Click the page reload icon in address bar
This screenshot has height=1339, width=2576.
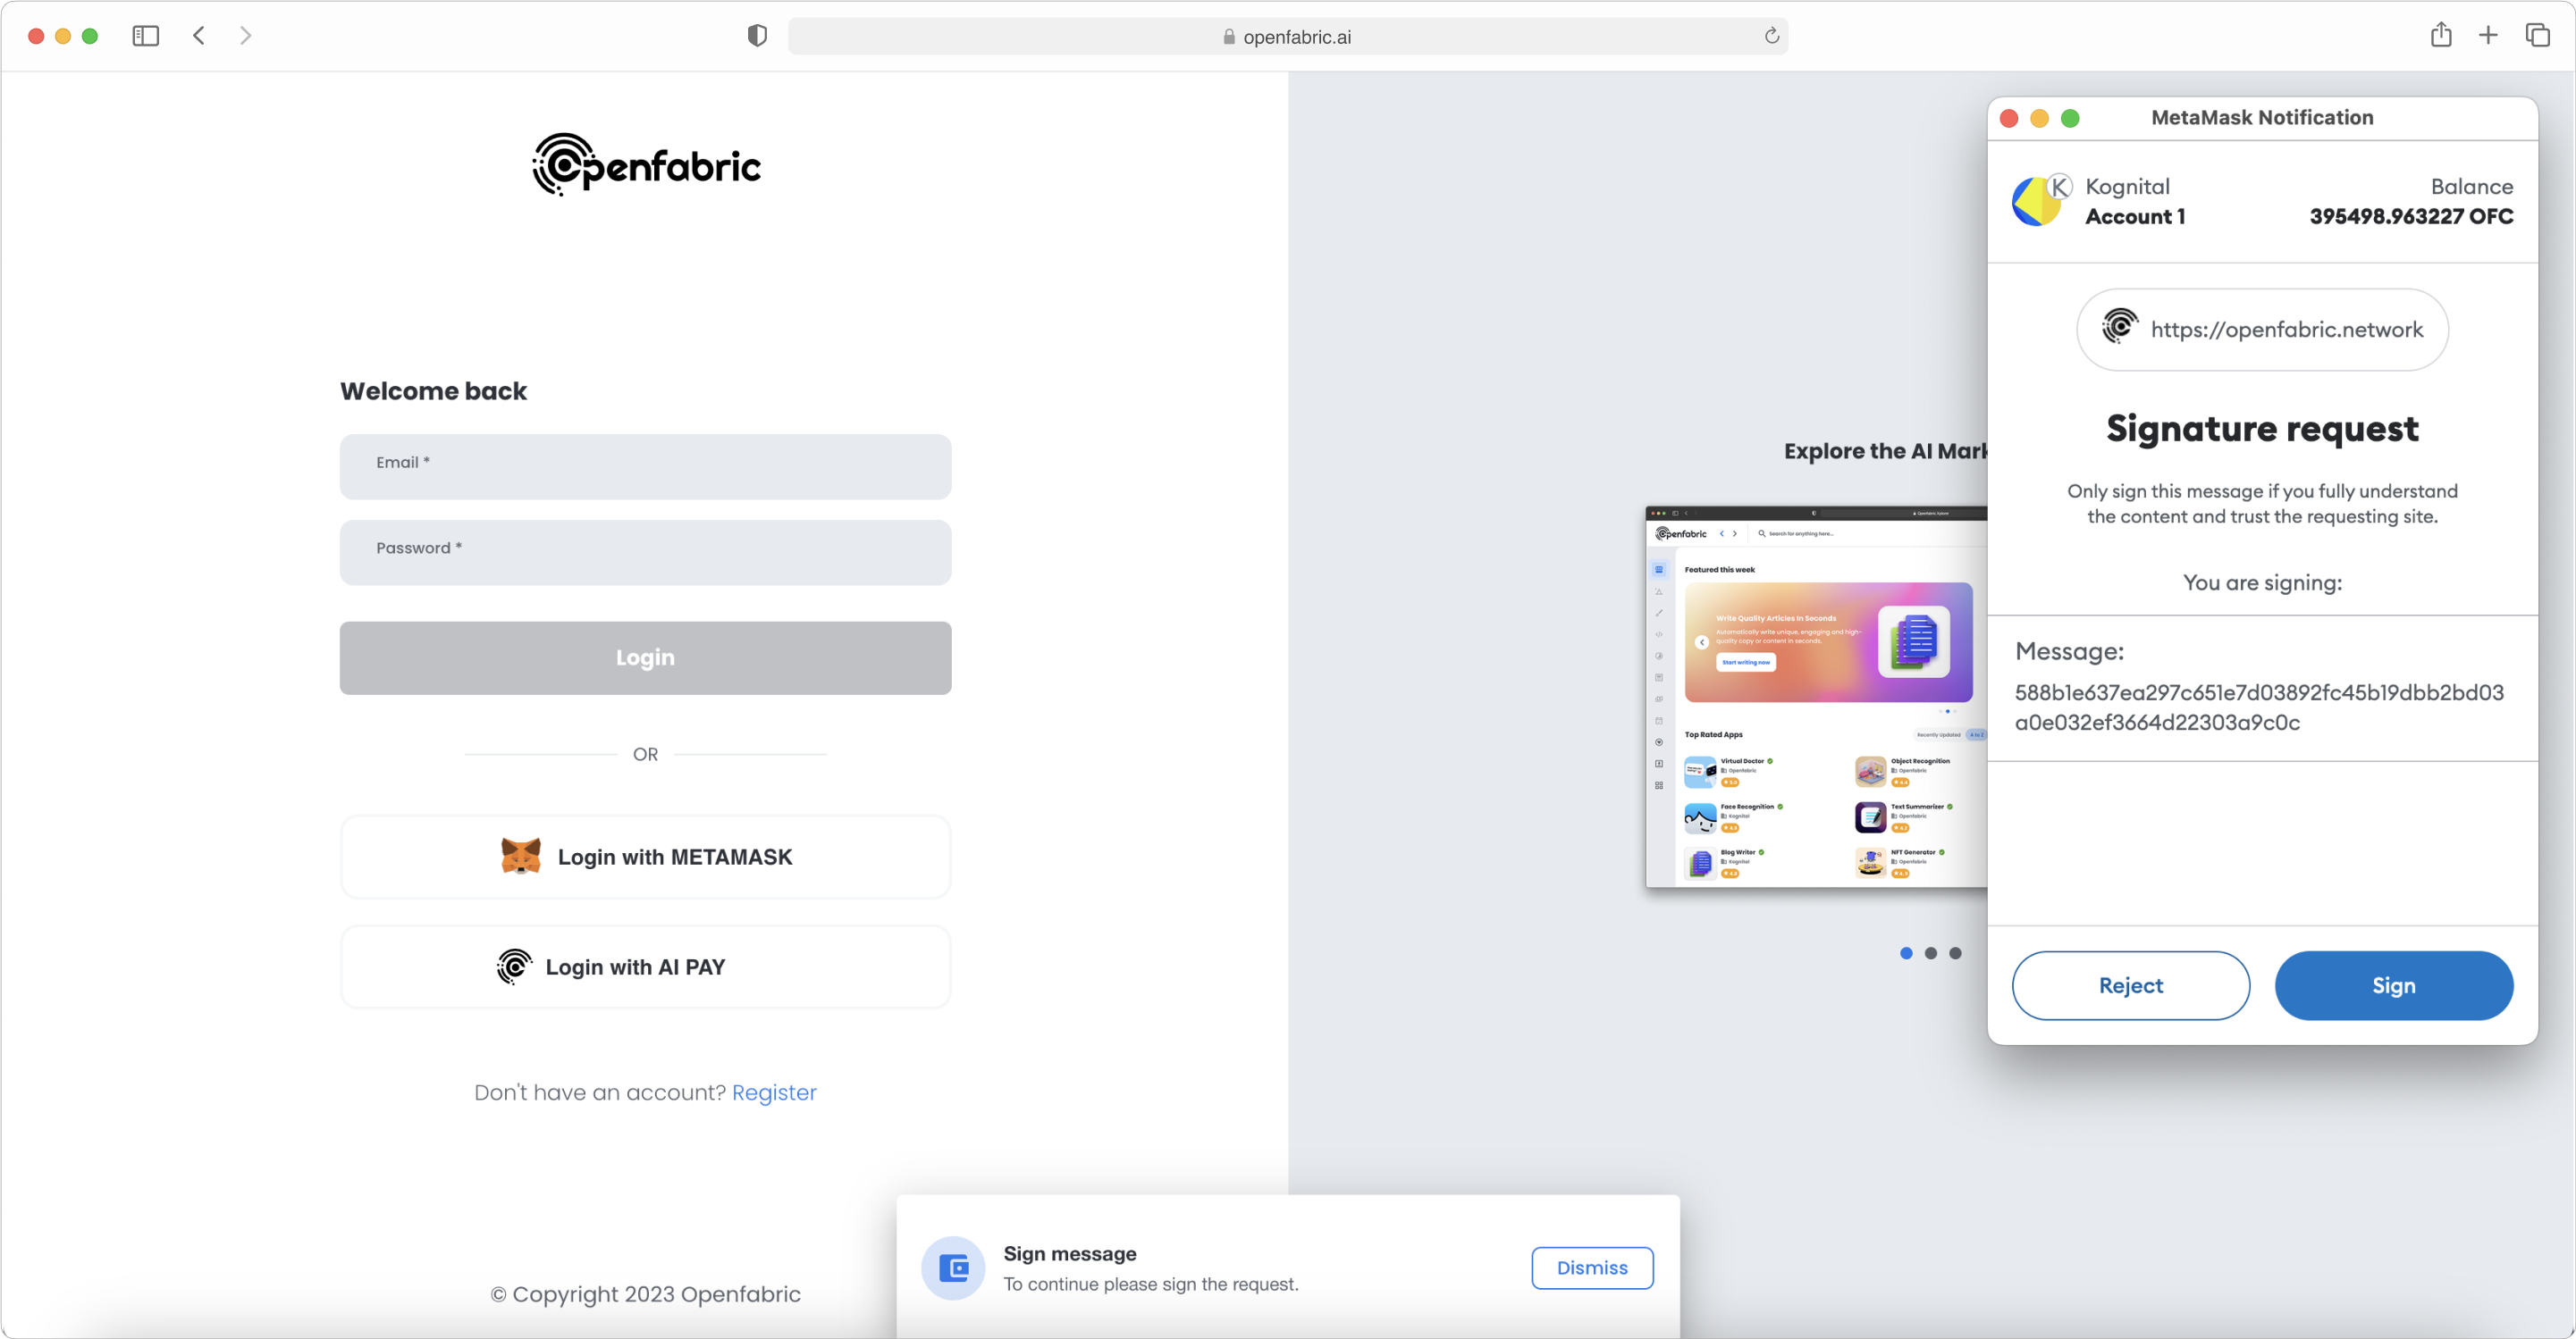click(x=1772, y=36)
